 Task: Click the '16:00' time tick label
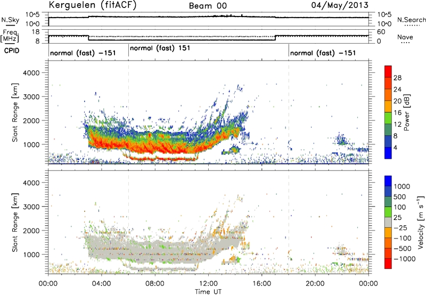tap(261, 284)
